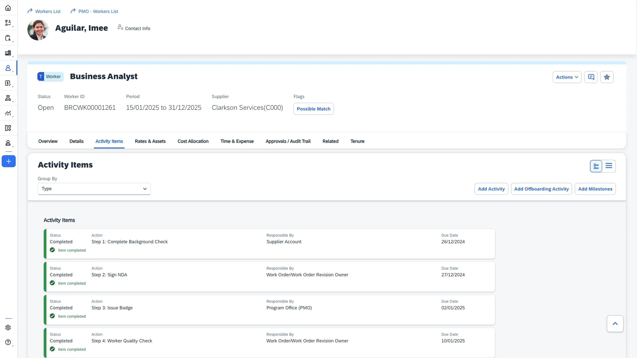Image resolution: width=637 pixels, height=358 pixels.
Task: Open the comments speech bubble icon
Action: point(591,77)
